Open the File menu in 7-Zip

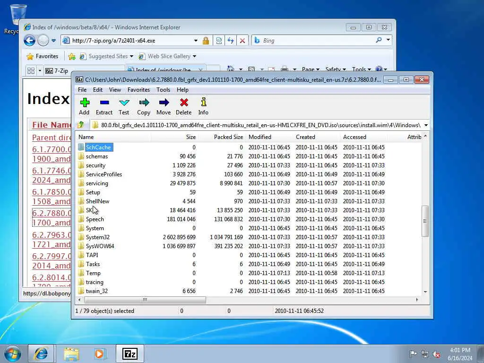(82, 90)
